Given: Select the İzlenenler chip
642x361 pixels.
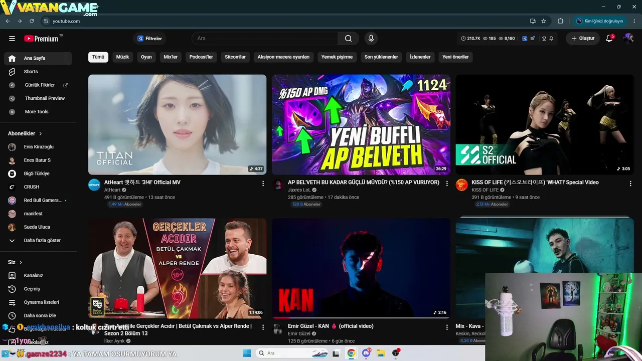Looking at the screenshot, I should pyautogui.click(x=420, y=57).
